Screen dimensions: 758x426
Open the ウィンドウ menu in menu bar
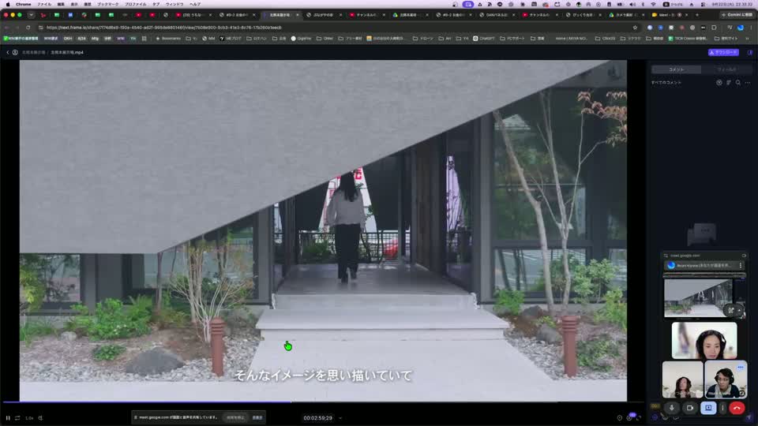click(174, 4)
